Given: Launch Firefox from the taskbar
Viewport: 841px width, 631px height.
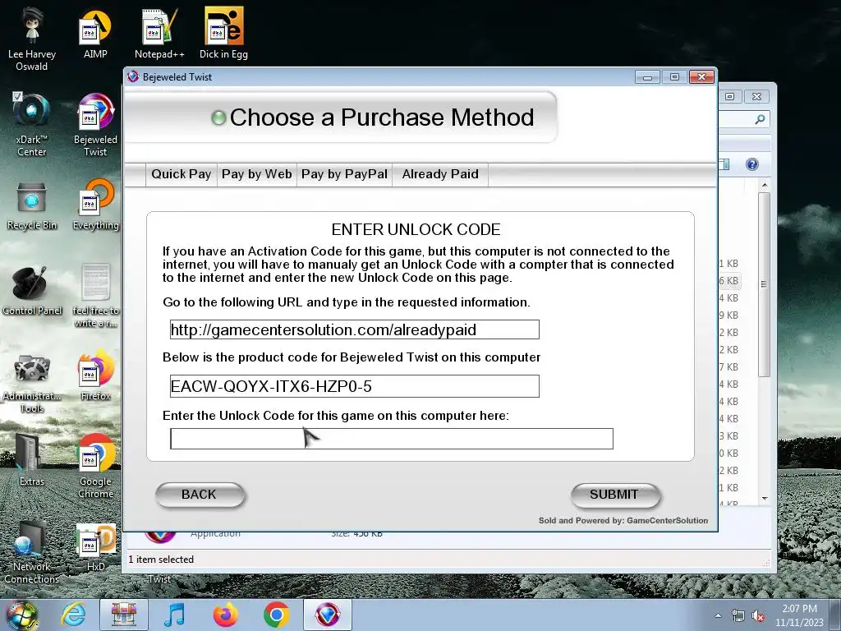Looking at the screenshot, I should tap(225, 615).
